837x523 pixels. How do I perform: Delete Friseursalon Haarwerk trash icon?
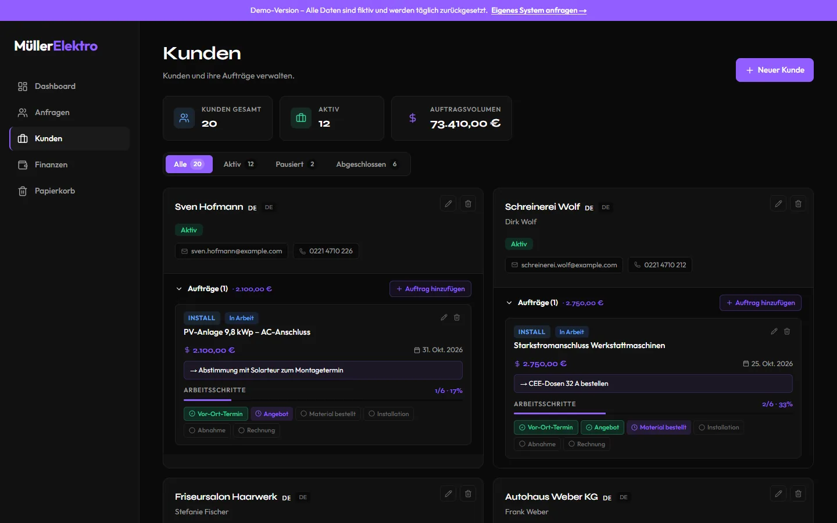coord(468,494)
